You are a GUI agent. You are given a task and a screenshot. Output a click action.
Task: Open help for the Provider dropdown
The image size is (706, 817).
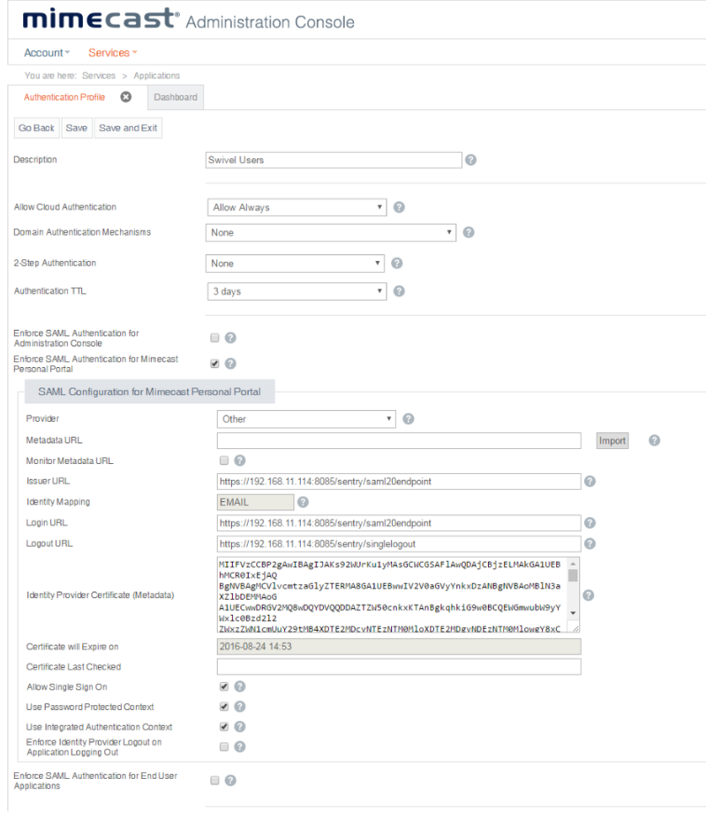click(x=408, y=418)
